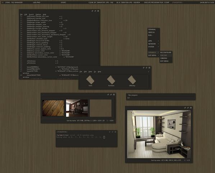Open the Go menu in the file manager

95,71
